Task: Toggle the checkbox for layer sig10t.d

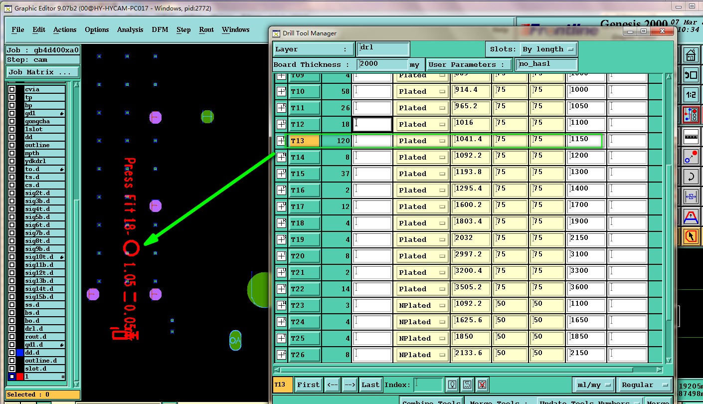Action: point(11,257)
